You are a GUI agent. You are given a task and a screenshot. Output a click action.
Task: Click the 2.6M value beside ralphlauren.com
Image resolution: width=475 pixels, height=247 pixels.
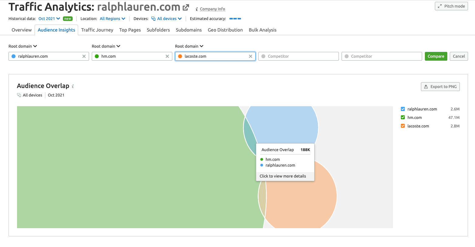pyautogui.click(x=455, y=109)
